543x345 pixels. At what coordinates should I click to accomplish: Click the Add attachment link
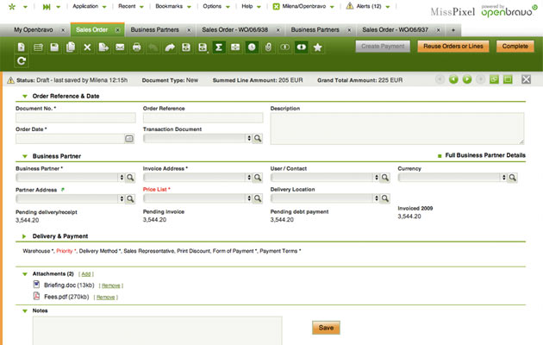click(x=86, y=274)
